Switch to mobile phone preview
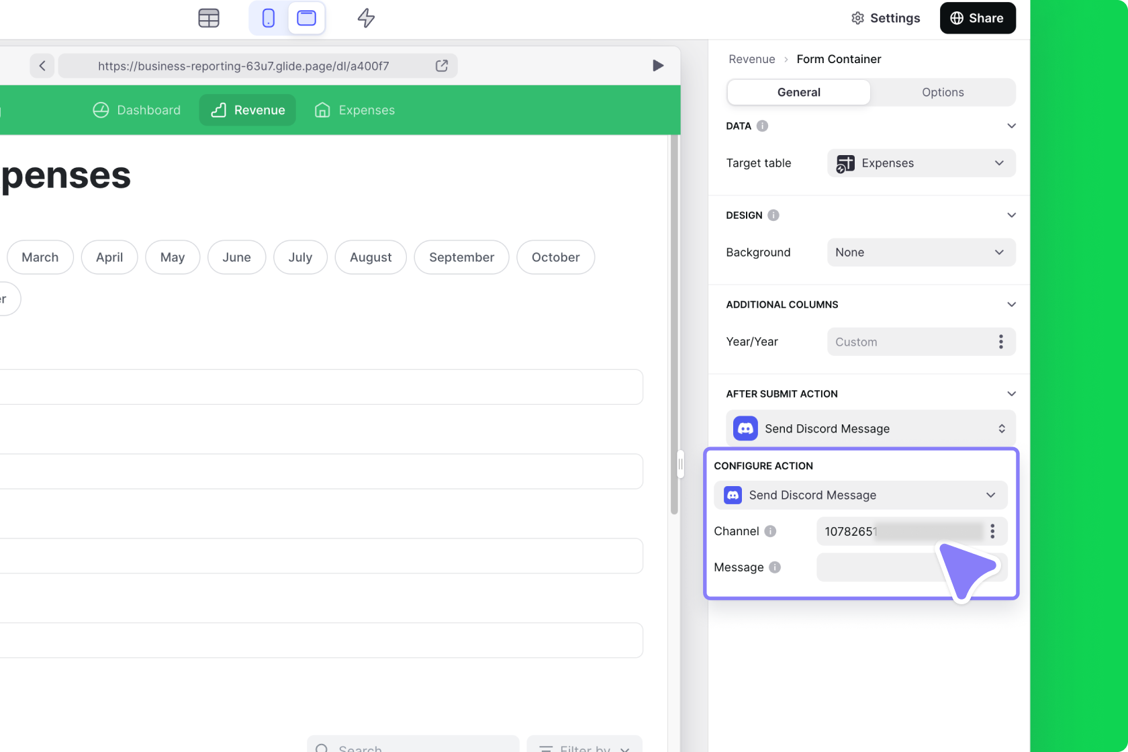Viewport: 1128px width, 752px height. click(x=269, y=18)
